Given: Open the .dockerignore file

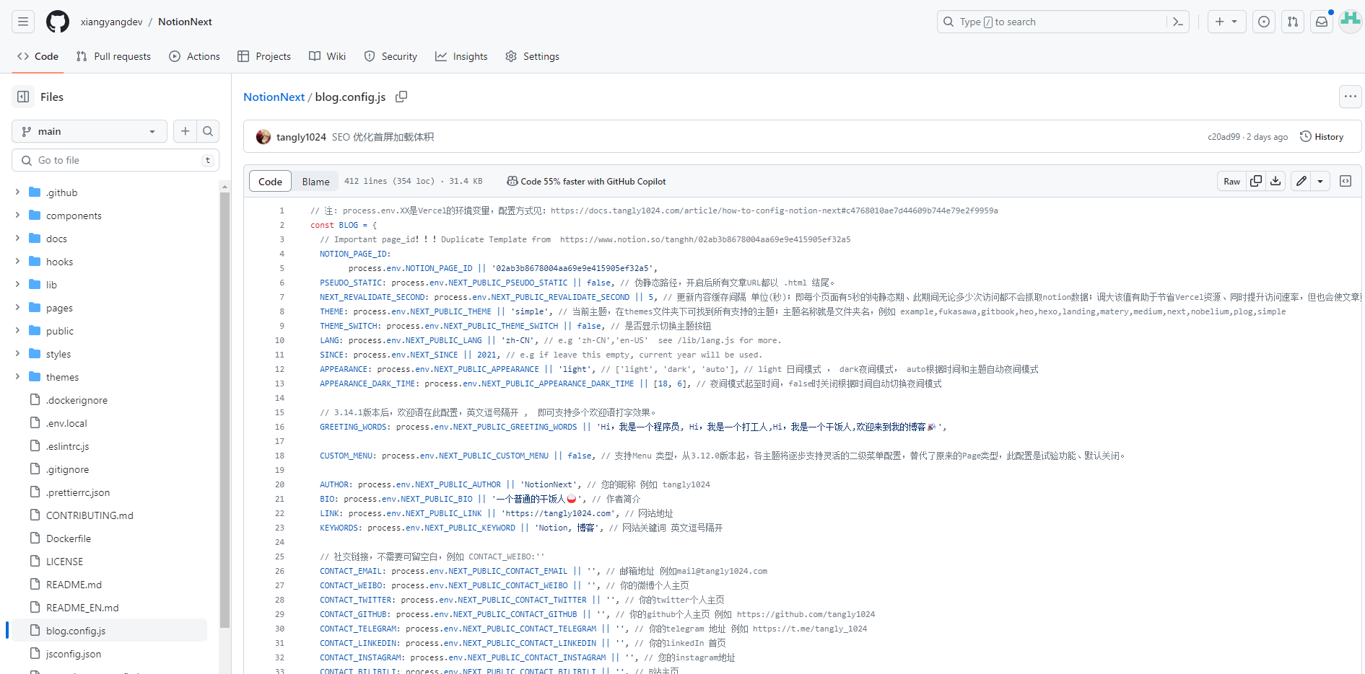Looking at the screenshot, I should pyautogui.click(x=77, y=400).
